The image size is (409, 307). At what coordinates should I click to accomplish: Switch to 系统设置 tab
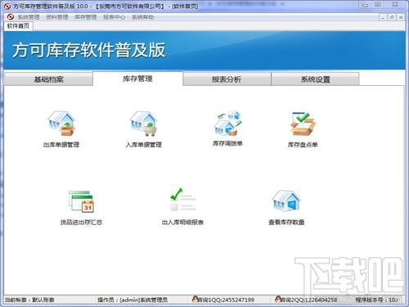pos(315,79)
